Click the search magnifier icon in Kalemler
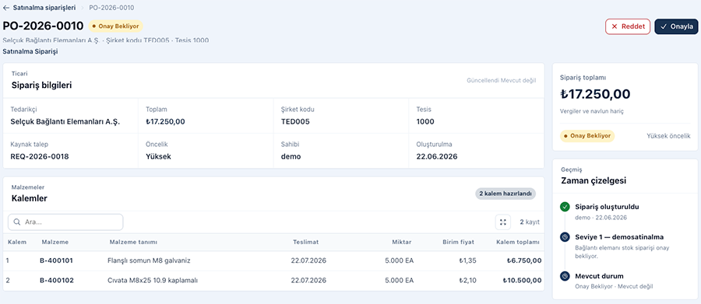Viewport: 701px width, 304px height. 17,222
